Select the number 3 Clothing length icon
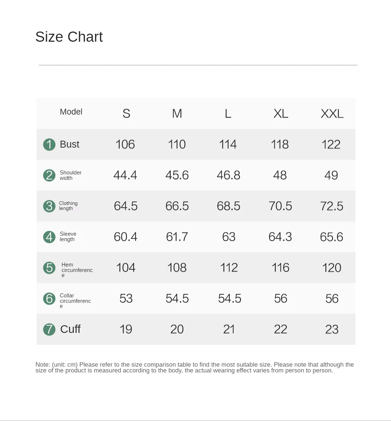The width and height of the screenshot is (391, 421). click(49, 206)
